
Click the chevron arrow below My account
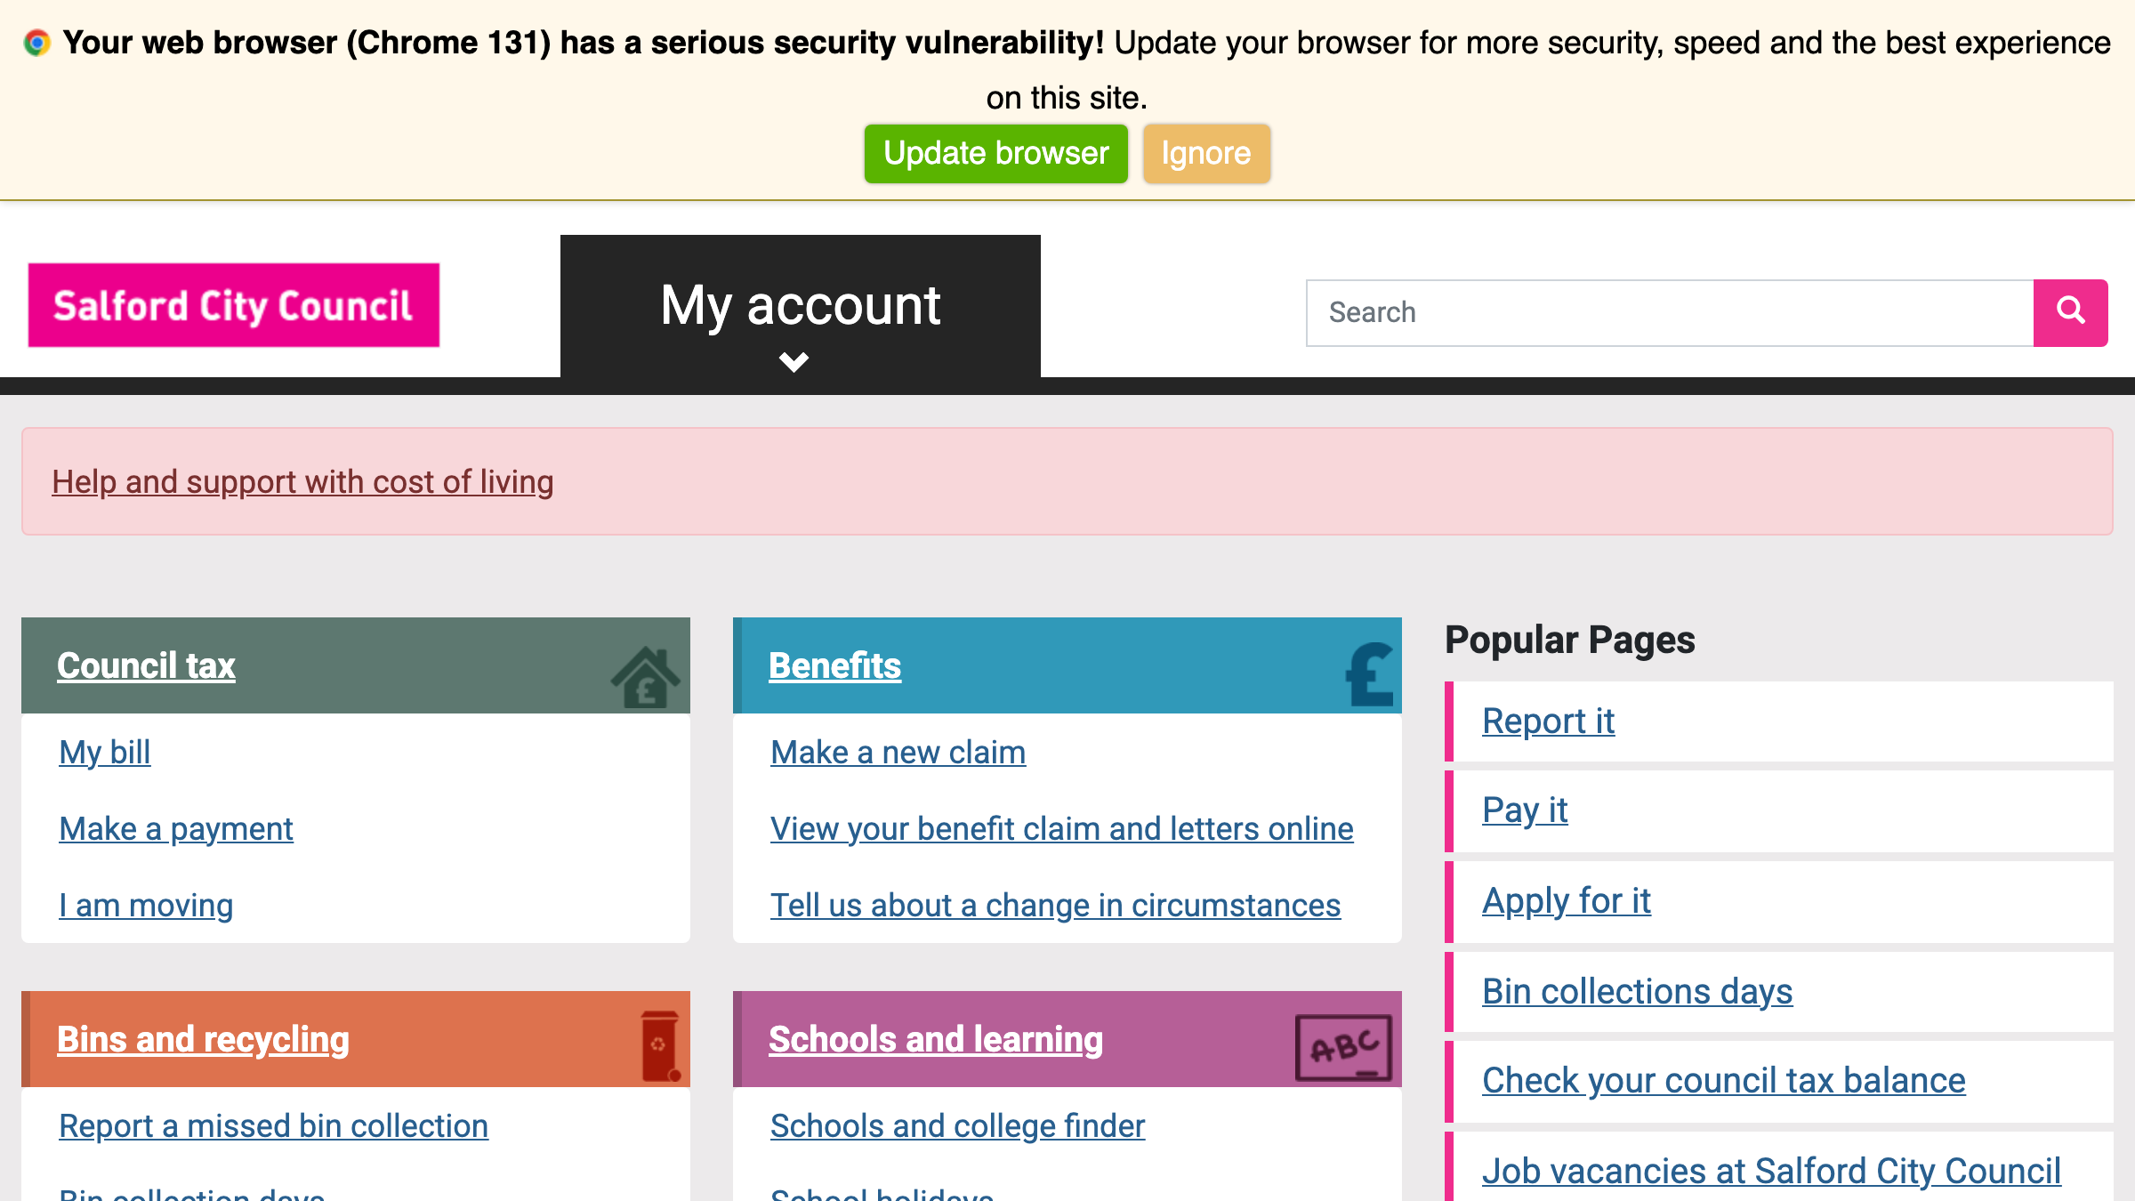(794, 362)
